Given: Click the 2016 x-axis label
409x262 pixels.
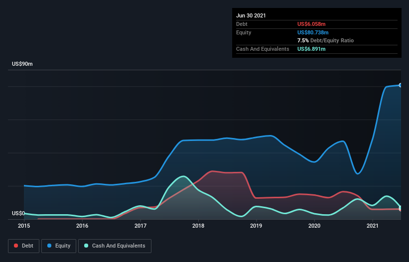Looking at the screenshot, I should [82, 226].
